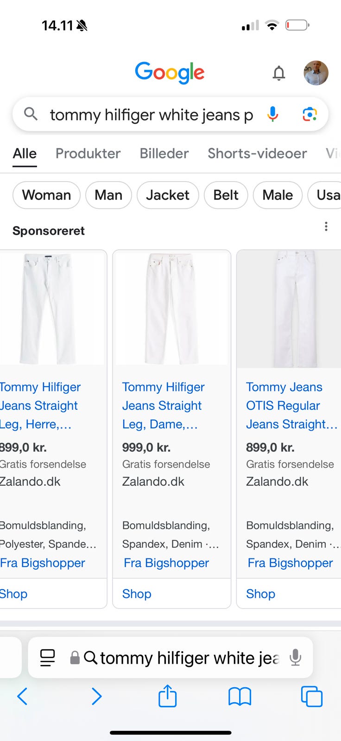The image size is (341, 741).
Task: Tap the Google search query field
Action: [x=151, y=114]
